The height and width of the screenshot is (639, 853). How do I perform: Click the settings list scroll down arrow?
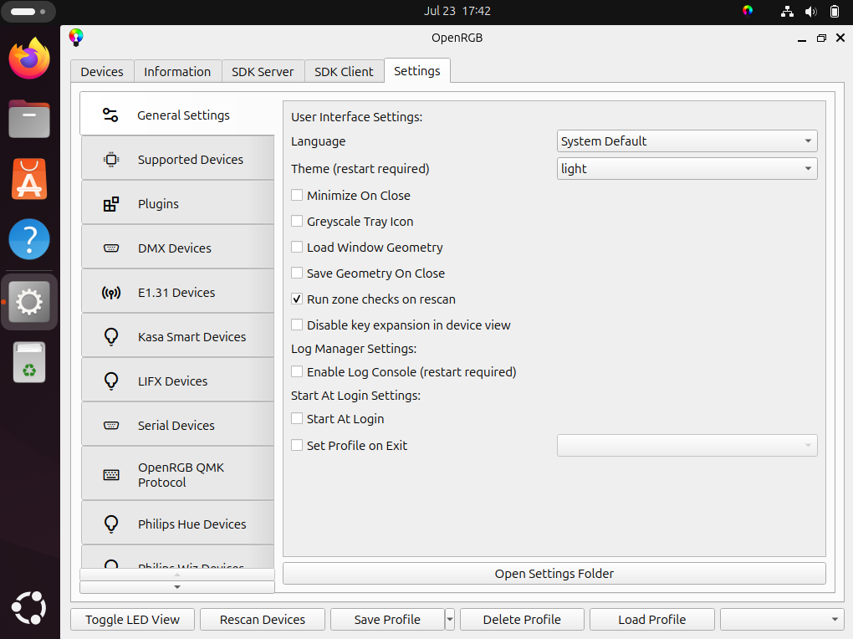(176, 587)
